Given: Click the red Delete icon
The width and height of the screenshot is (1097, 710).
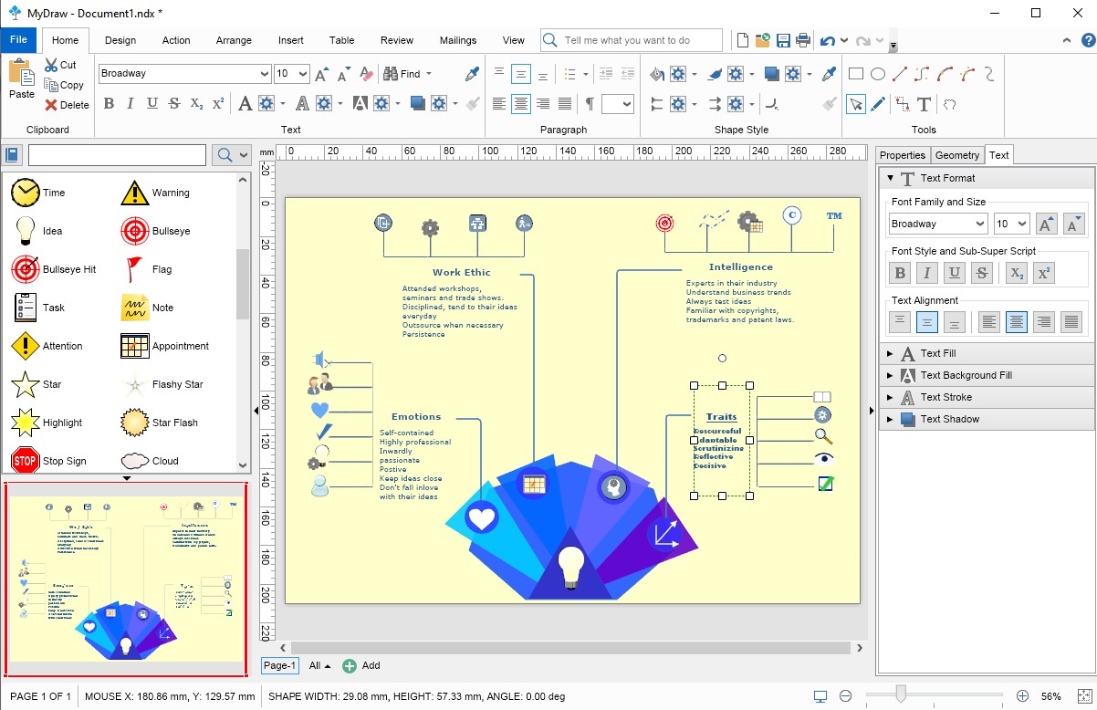Looking at the screenshot, I should [x=51, y=105].
